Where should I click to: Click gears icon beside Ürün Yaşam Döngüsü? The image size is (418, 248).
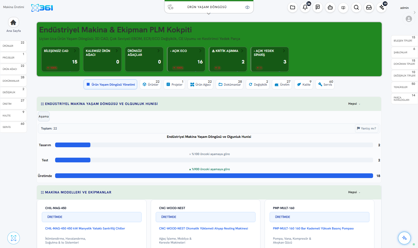pos(171,7)
